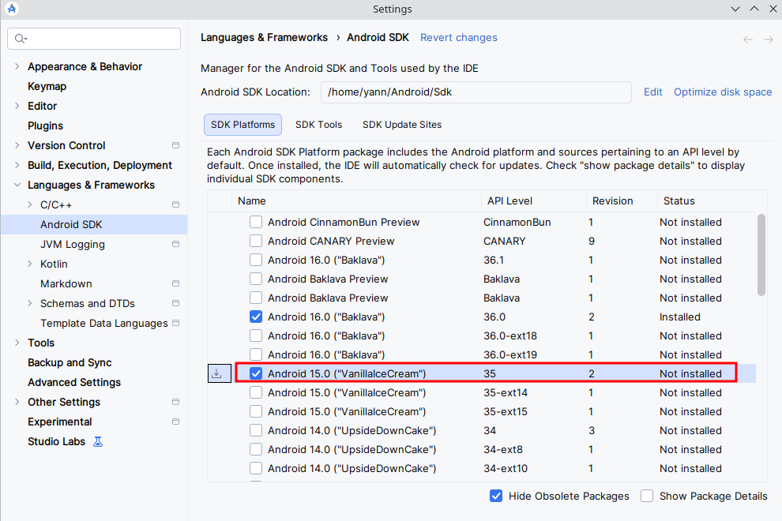
Task: Switch to the SDK Tools tab
Action: (x=318, y=125)
